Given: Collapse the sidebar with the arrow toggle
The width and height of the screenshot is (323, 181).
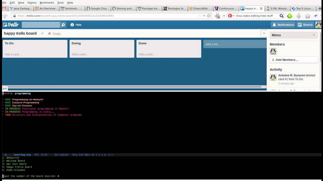Looking at the screenshot, I should coord(264,33).
